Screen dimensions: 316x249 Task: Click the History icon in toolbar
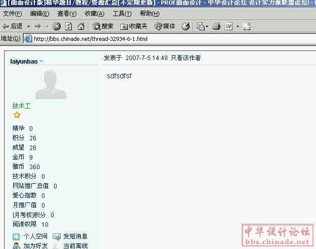[x=186, y=26]
